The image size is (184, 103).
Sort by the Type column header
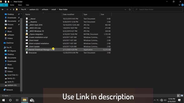[85, 14]
